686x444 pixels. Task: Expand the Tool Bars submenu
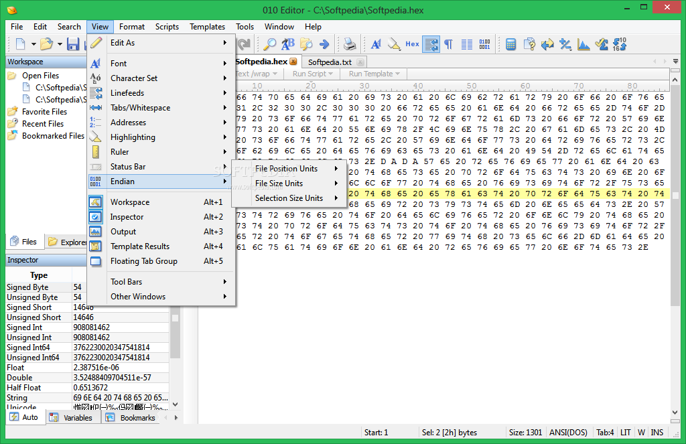[x=161, y=282]
